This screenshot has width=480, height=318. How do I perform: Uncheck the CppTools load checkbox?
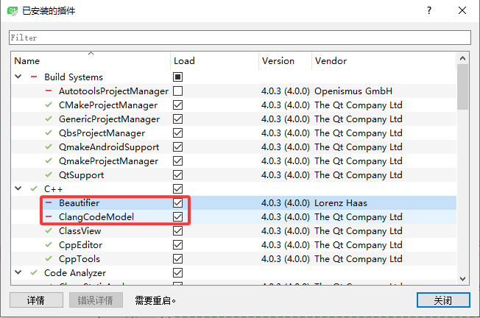coord(177,258)
